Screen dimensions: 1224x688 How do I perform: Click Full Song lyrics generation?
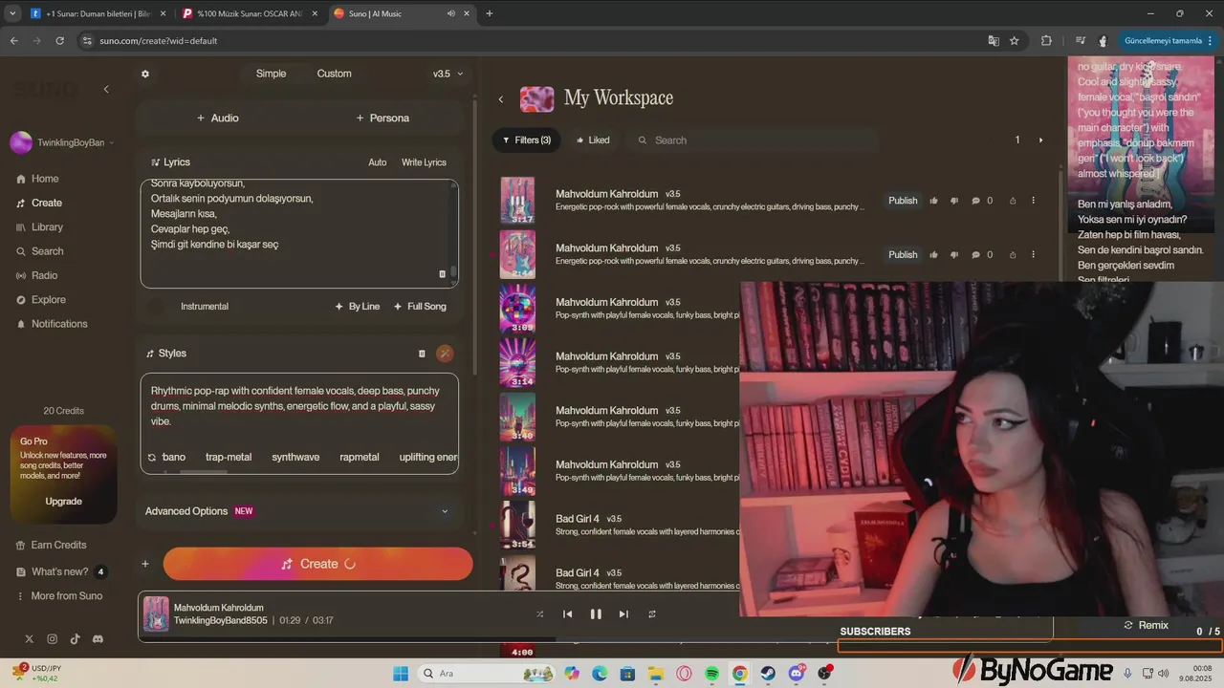(420, 307)
